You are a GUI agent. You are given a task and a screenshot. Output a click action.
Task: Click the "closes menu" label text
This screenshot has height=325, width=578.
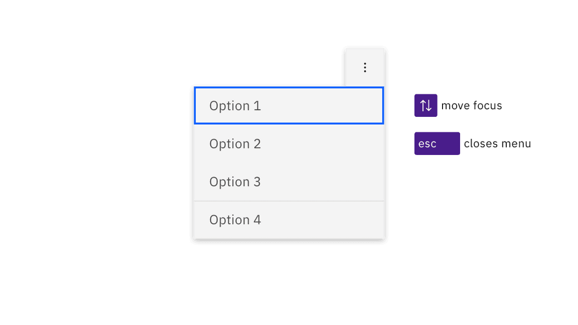497,143
